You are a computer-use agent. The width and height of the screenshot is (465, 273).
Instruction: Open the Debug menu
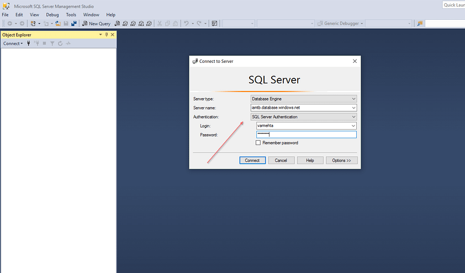(x=52, y=15)
